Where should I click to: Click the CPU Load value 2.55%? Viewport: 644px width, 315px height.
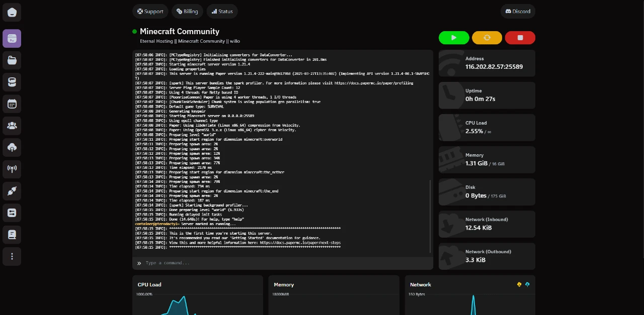(x=474, y=131)
